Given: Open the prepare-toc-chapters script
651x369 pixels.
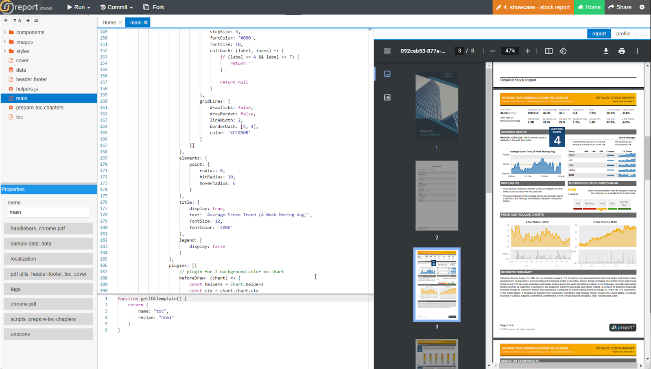Looking at the screenshot, I should tap(40, 108).
